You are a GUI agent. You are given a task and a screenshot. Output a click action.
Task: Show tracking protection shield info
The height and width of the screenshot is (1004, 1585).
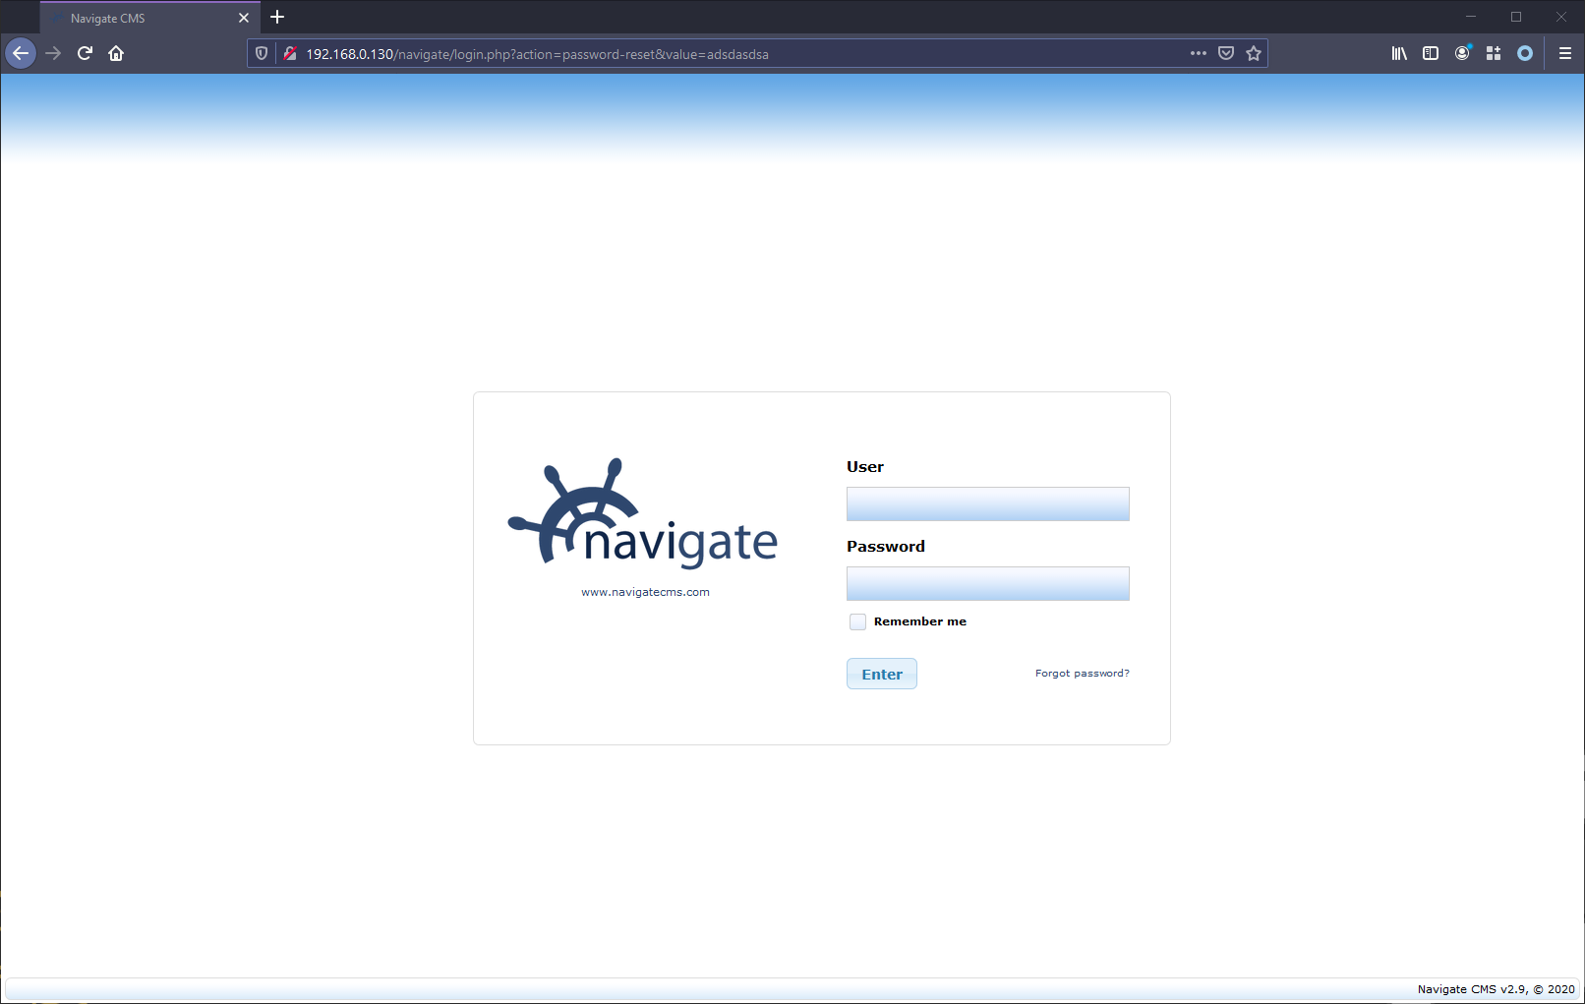(262, 54)
